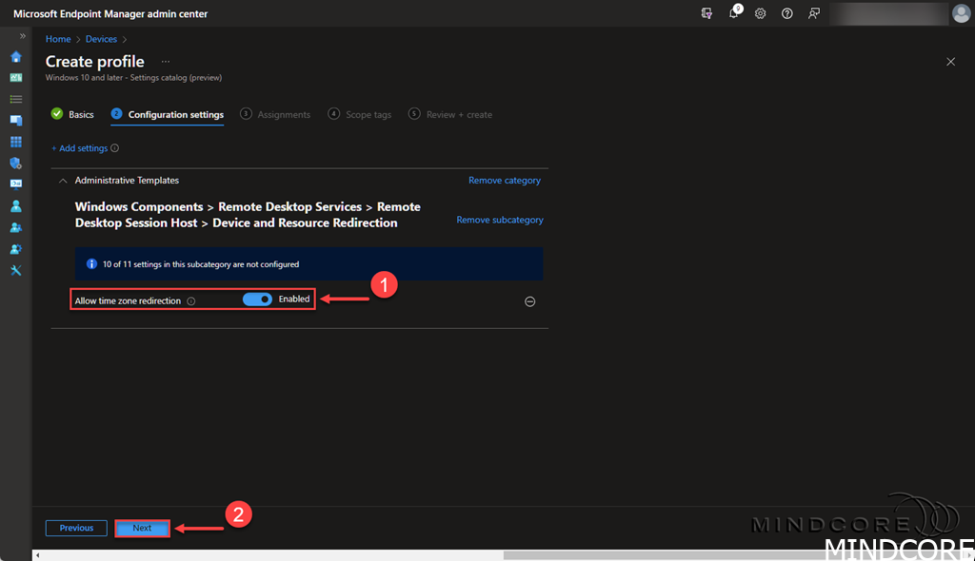Open Endpoint security shield icon

pyautogui.click(x=15, y=163)
